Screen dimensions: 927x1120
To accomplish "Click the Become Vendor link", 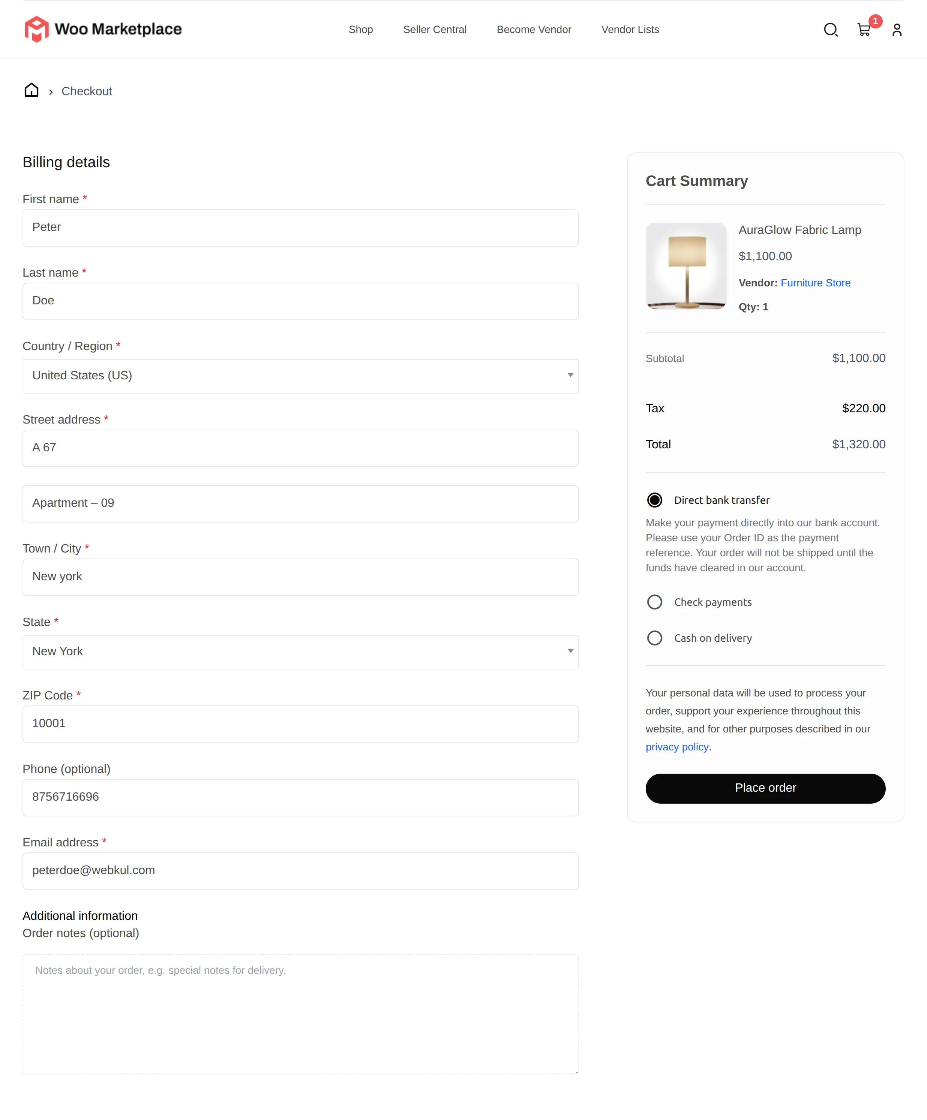I will point(534,29).
